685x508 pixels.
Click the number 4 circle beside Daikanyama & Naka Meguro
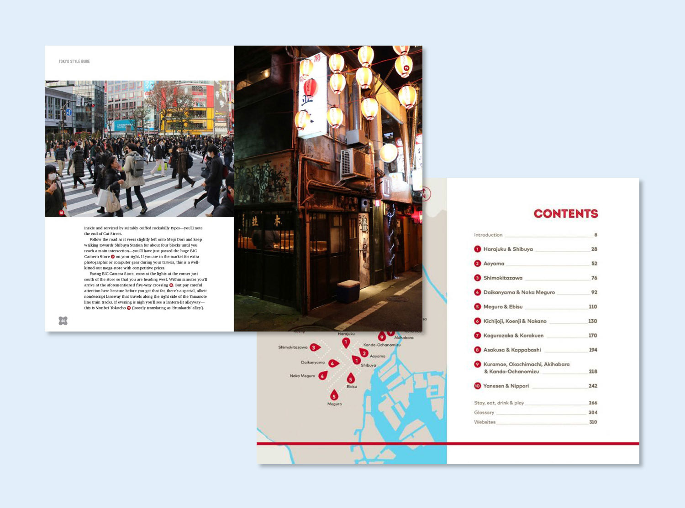(477, 292)
